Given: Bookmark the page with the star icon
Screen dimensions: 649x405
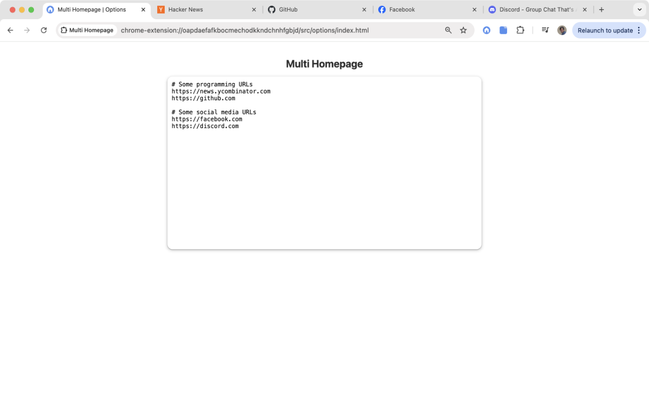Looking at the screenshot, I should 463,30.
